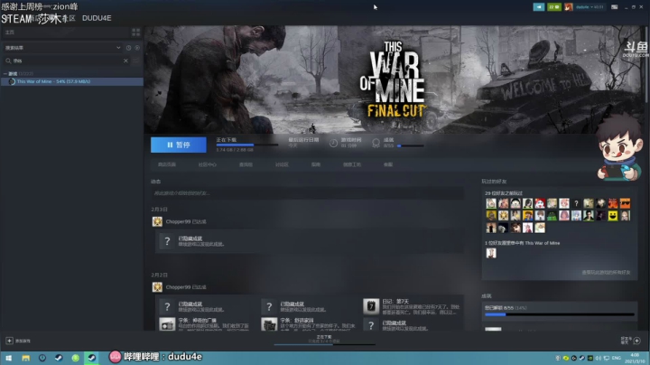Open the first game tab 商店页面

pyautogui.click(x=167, y=164)
